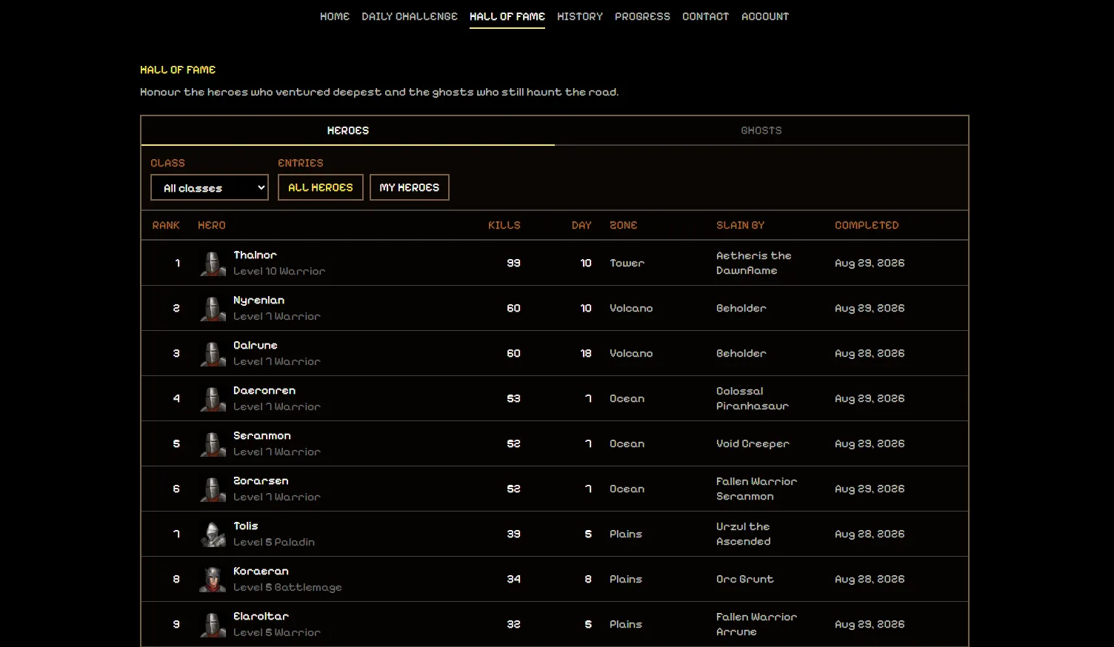Click Koraeran's kill count 34

tap(513, 579)
